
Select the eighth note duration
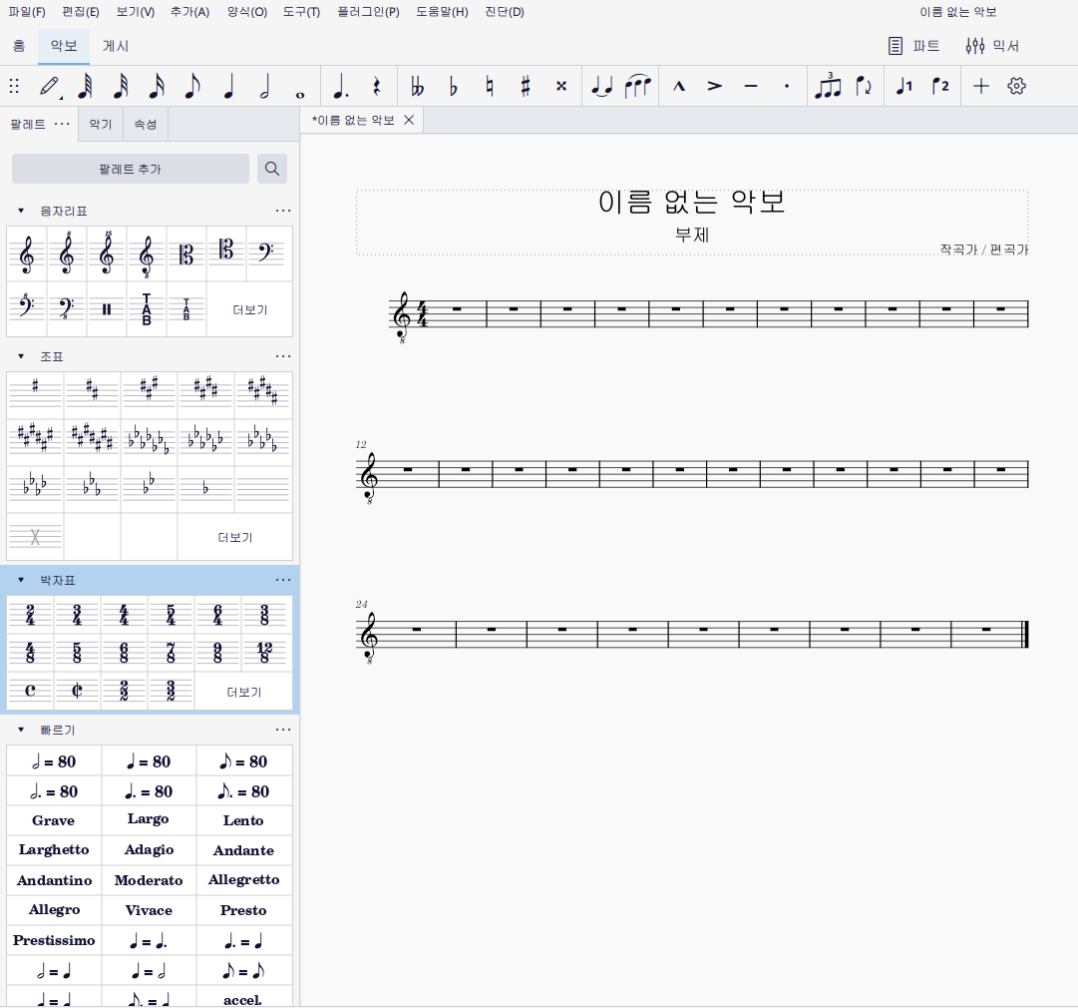[x=192, y=86]
